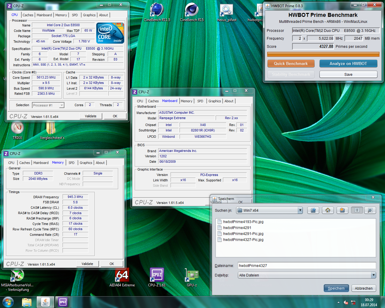This screenshot has height=308, width=385.
Task: Select the AIDA64 Extreme desktop icon
Action: pos(122,277)
